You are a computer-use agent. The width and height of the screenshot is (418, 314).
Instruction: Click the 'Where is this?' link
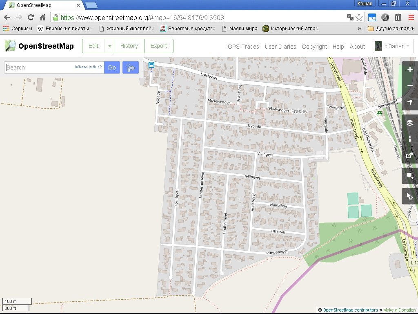88,67
